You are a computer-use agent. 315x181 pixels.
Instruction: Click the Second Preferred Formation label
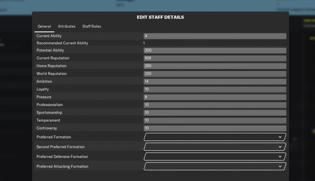[60, 147]
